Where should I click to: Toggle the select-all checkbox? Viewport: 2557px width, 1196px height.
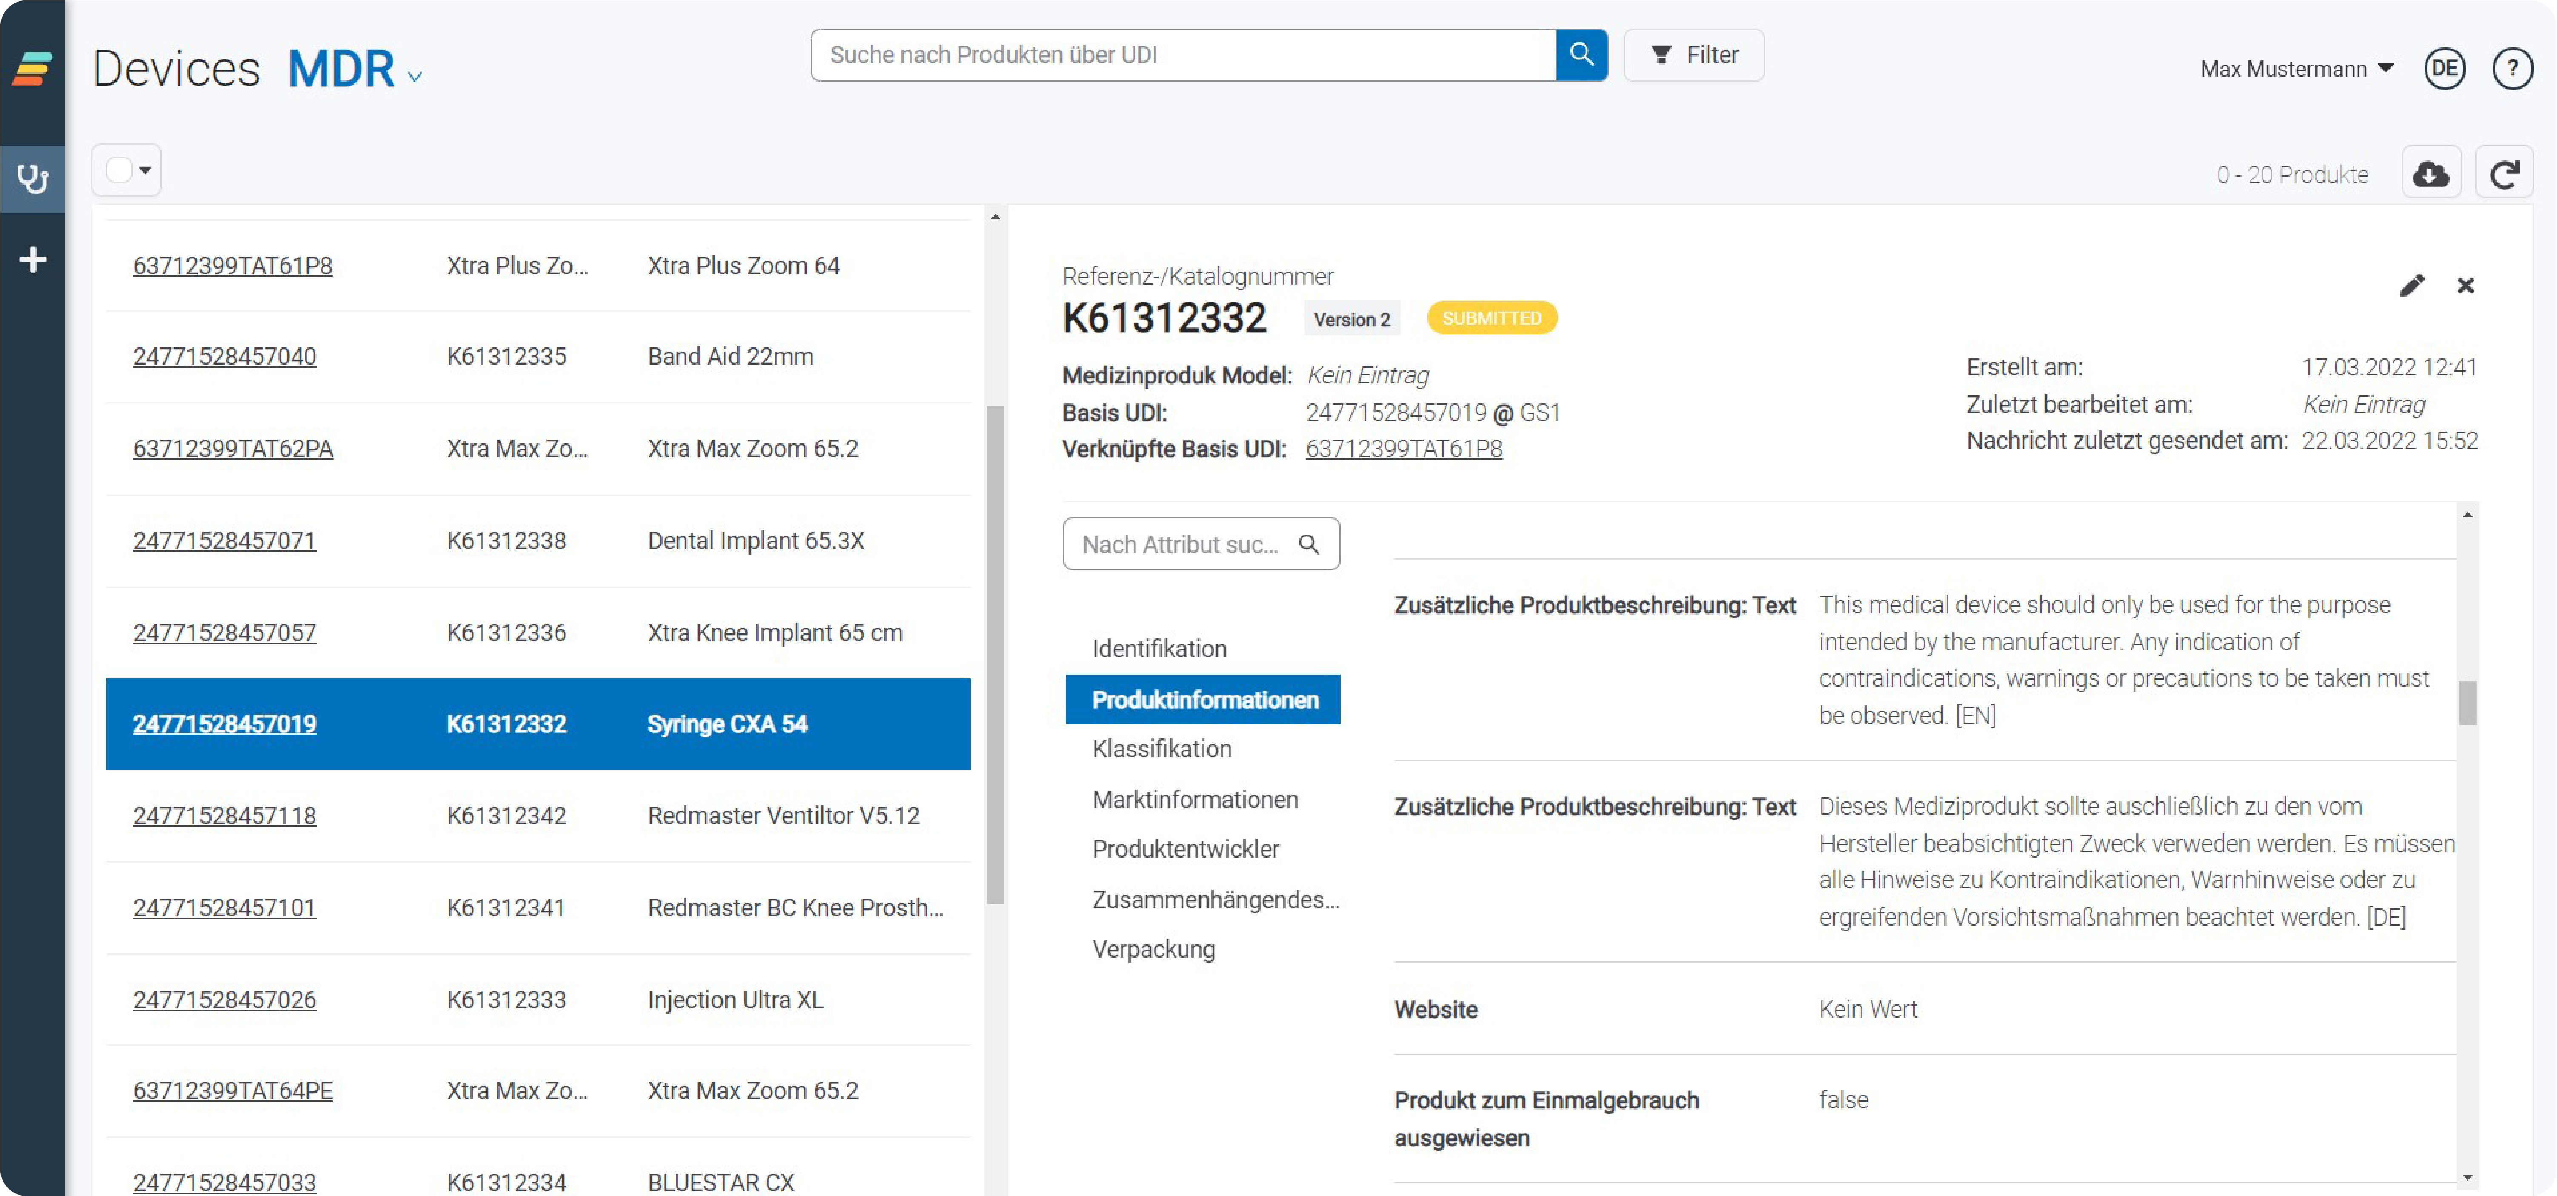119,171
